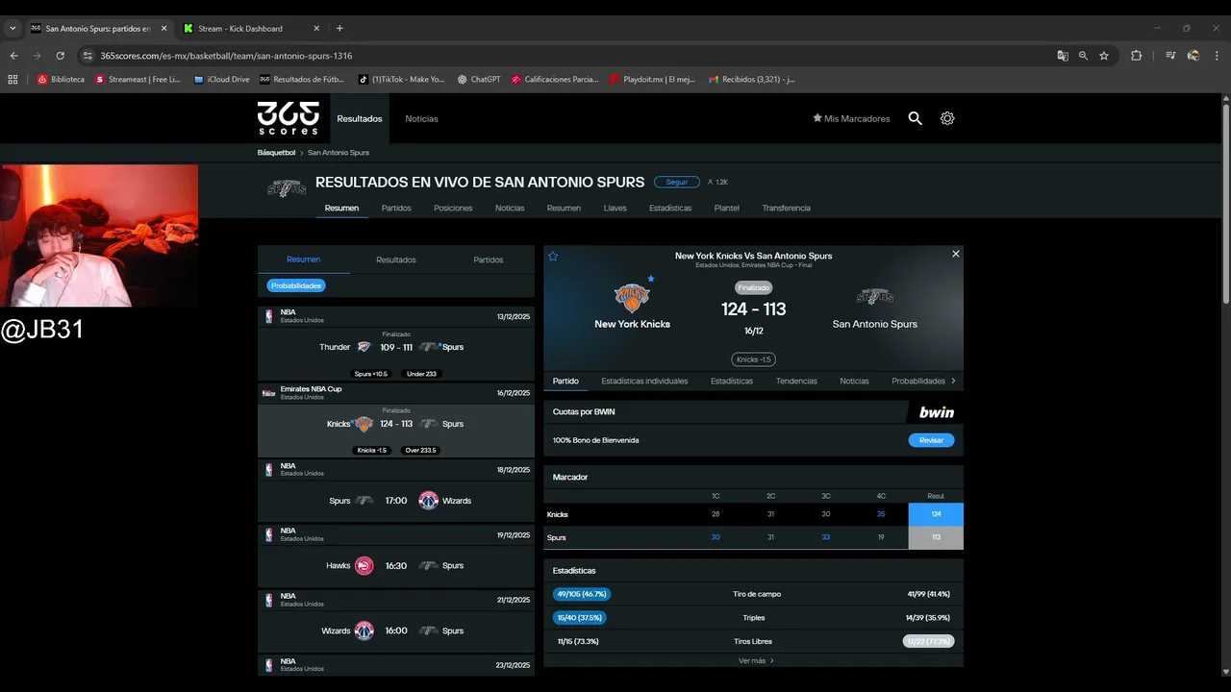The width and height of the screenshot is (1231, 692).
Task: Click the Thunder logo in the 13/12 game
Action: click(363, 347)
